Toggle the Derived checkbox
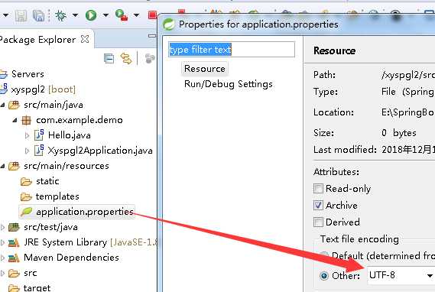Image resolution: width=435 pixels, height=292 pixels. [318, 222]
